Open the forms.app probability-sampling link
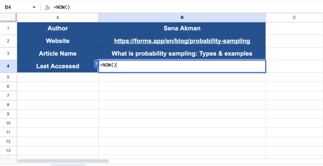 182,41
